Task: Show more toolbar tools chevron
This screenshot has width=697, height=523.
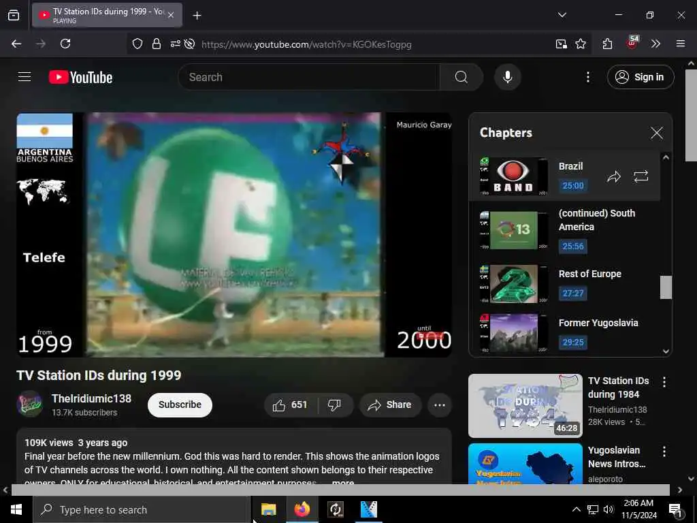Action: (655, 44)
